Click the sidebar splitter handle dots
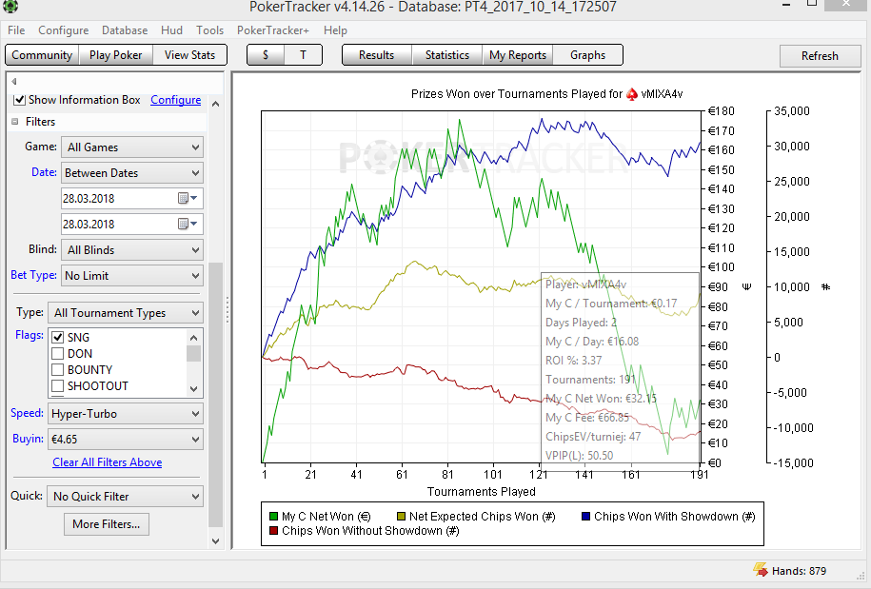Image resolution: width=871 pixels, height=589 pixels. 228,310
